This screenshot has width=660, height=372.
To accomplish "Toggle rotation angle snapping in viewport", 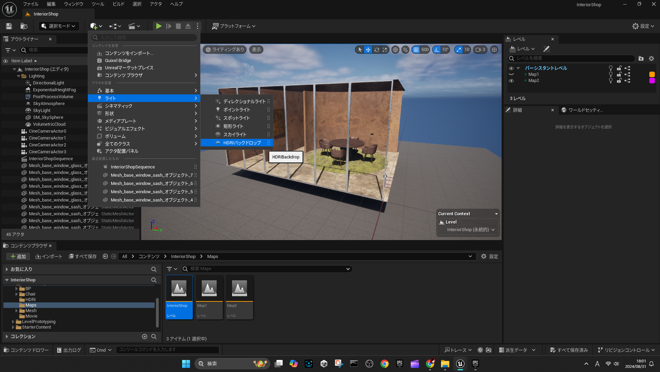I will tap(437, 50).
